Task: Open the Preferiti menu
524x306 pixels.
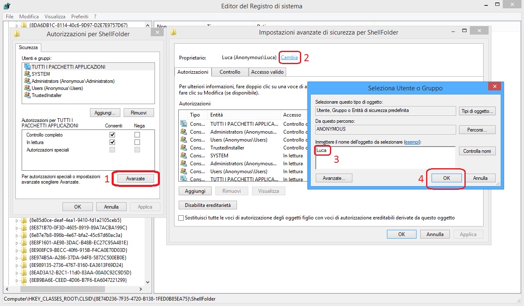Action: click(80, 17)
